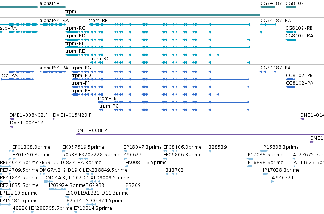
Task: Select protein label trpm-PC
Action: (x=109, y=106)
